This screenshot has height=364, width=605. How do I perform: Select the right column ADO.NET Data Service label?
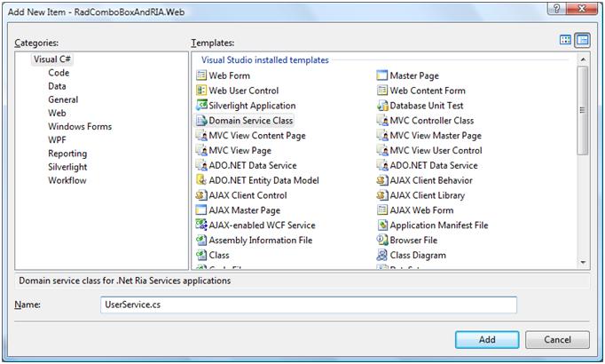point(434,166)
